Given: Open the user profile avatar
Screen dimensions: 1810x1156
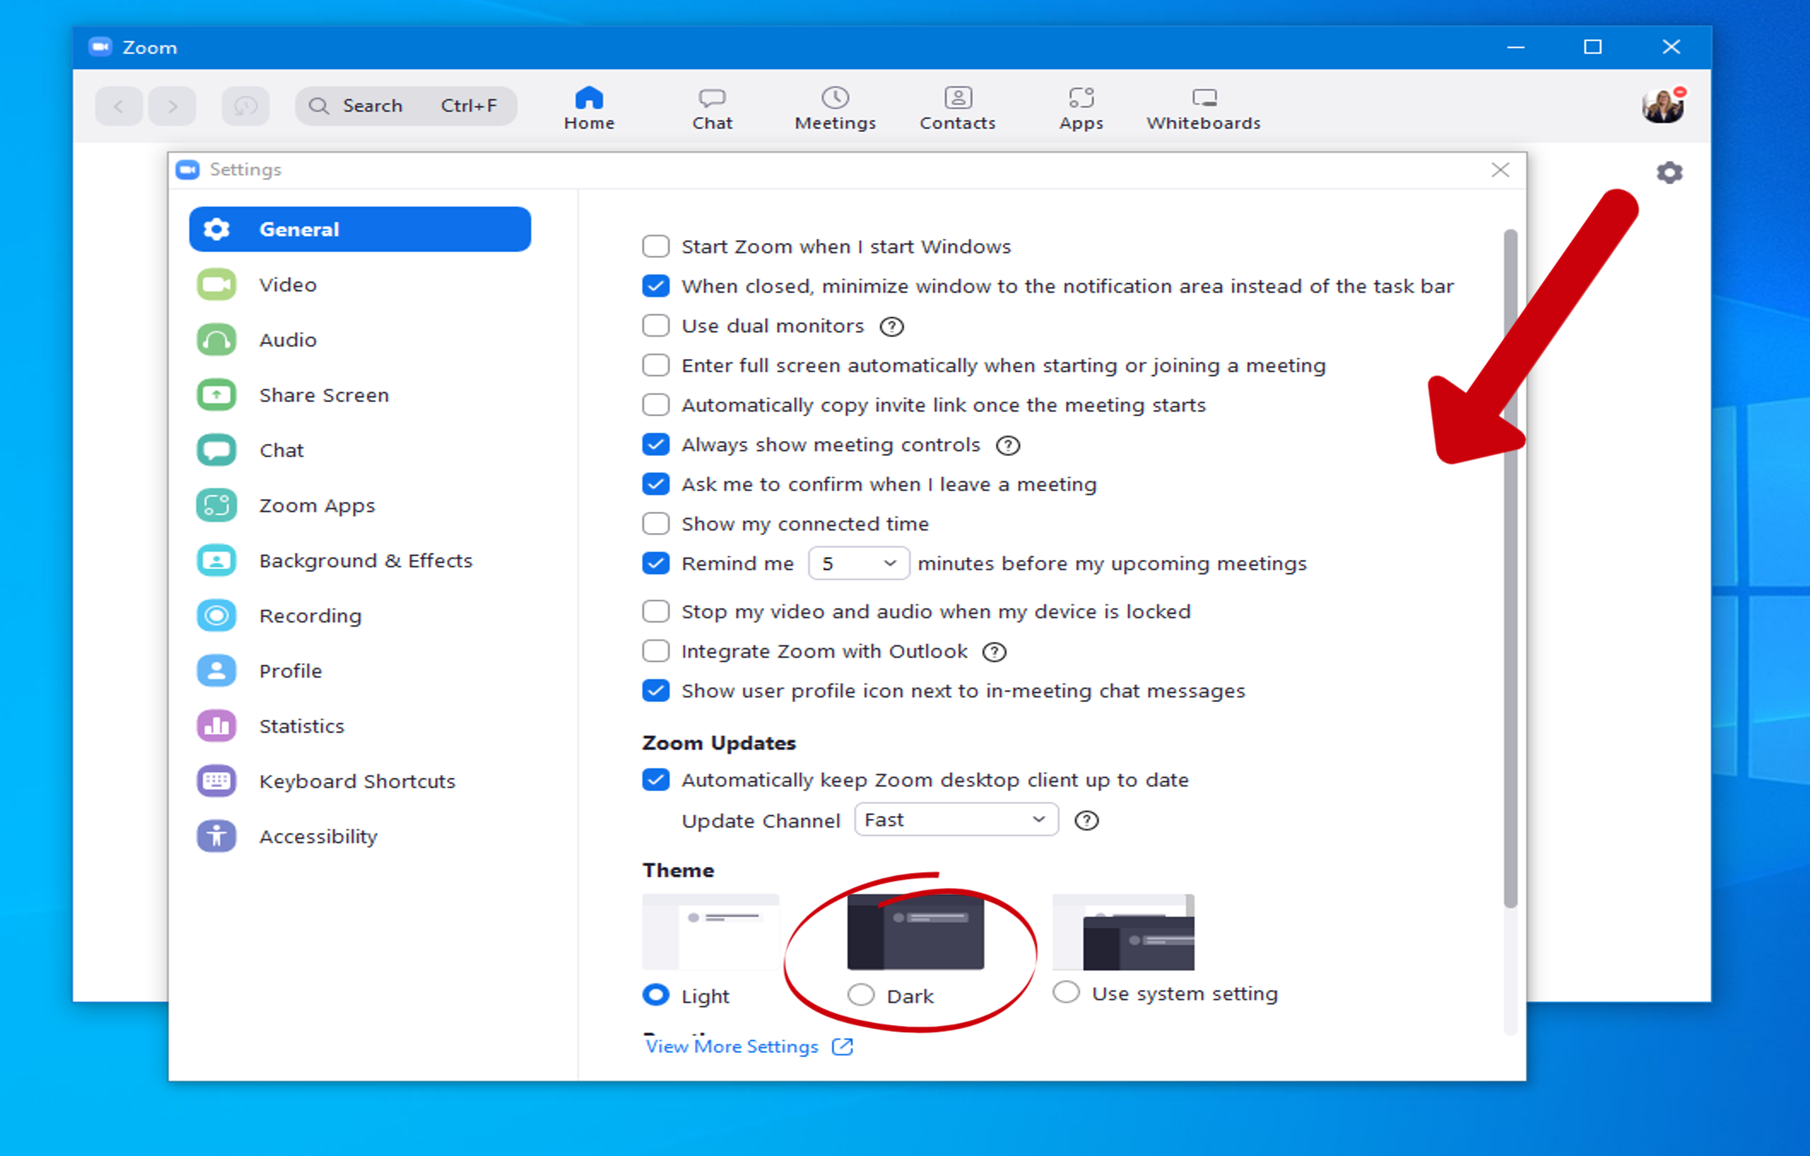Looking at the screenshot, I should 1663,105.
